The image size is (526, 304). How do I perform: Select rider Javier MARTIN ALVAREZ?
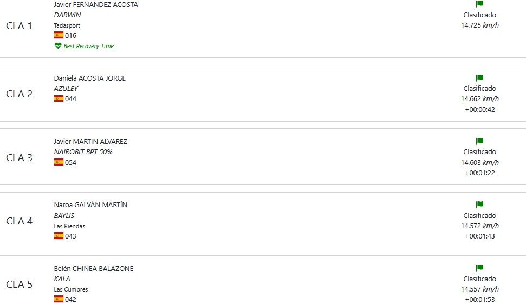tap(90, 142)
